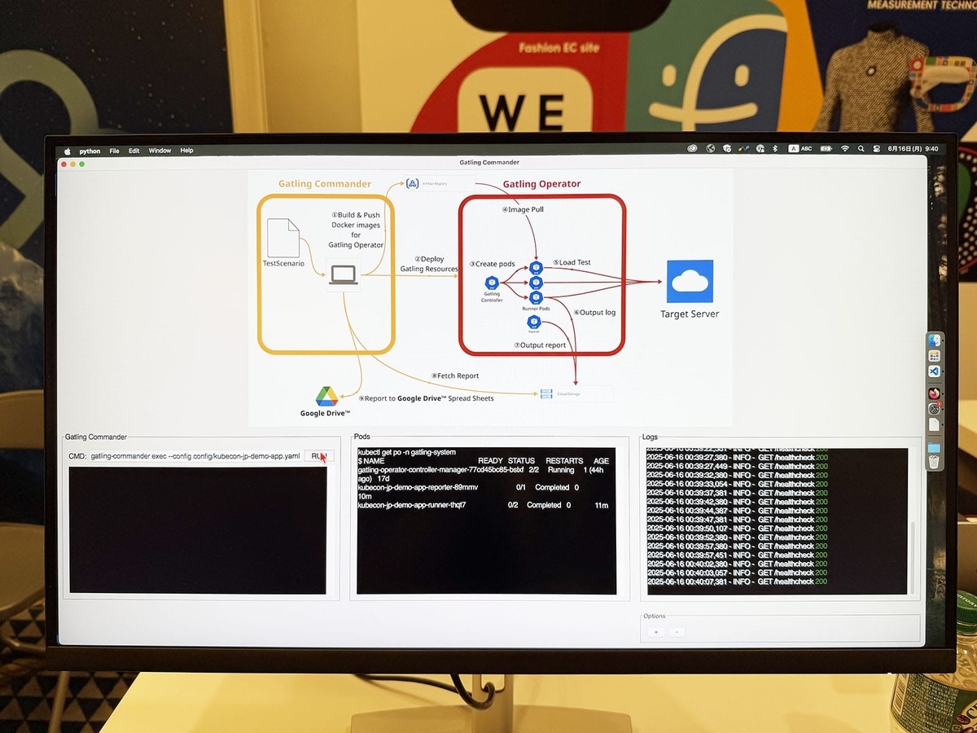
Task: Open Finder from the Dock
Action: [934, 340]
